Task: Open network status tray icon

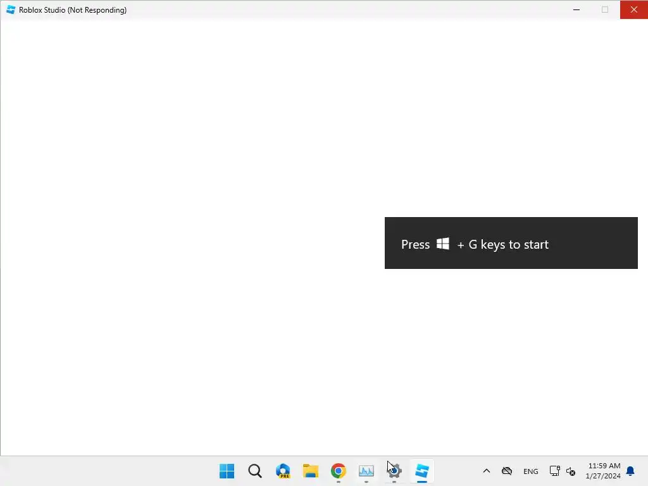Action: coord(554,471)
